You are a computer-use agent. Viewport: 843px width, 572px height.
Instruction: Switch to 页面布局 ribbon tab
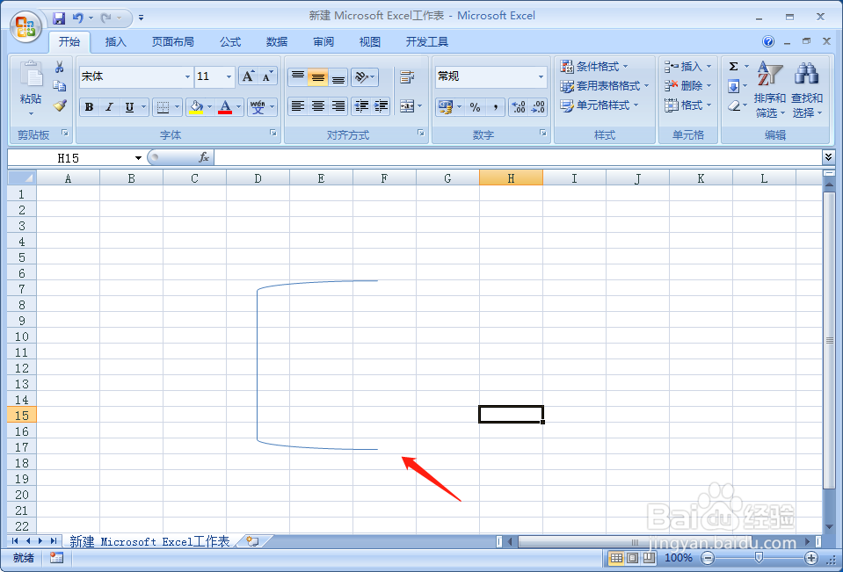click(172, 42)
